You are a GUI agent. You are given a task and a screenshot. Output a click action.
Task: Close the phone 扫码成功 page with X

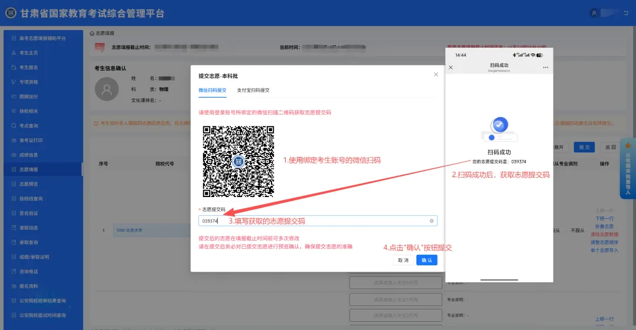pyautogui.click(x=450, y=67)
